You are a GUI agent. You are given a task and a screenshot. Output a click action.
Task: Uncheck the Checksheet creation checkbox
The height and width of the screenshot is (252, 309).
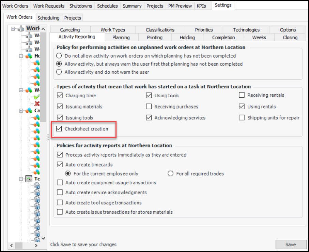tap(59, 129)
